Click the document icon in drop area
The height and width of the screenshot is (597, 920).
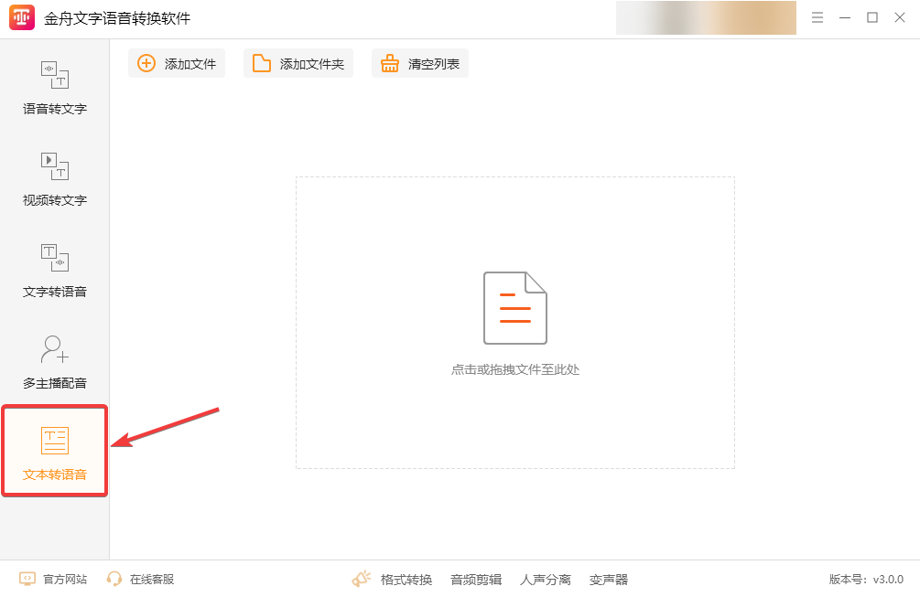(x=515, y=307)
